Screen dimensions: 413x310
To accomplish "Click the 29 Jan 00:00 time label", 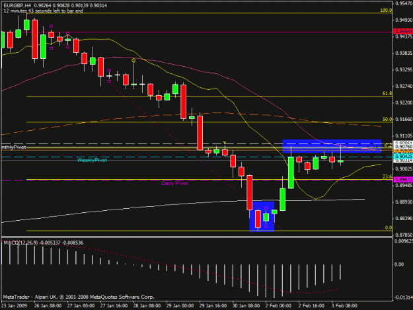I will (x=180, y=306).
